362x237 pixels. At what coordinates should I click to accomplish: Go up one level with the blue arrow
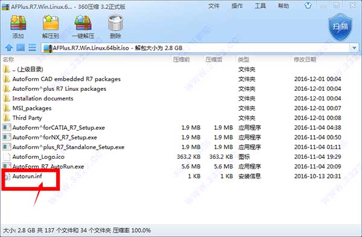(x=9, y=48)
